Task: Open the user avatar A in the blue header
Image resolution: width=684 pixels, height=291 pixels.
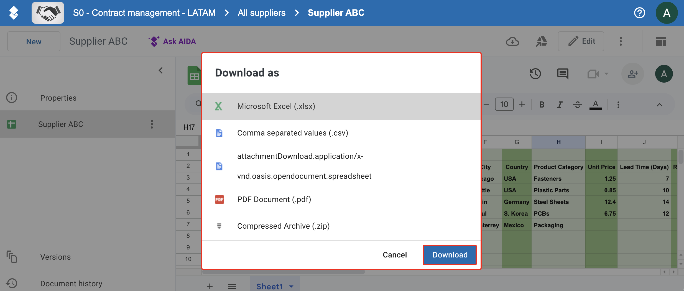Action: tap(667, 13)
